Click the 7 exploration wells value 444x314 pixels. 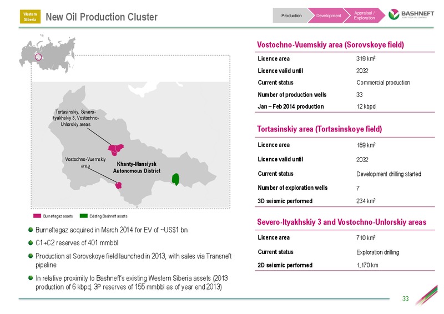tap(358, 188)
